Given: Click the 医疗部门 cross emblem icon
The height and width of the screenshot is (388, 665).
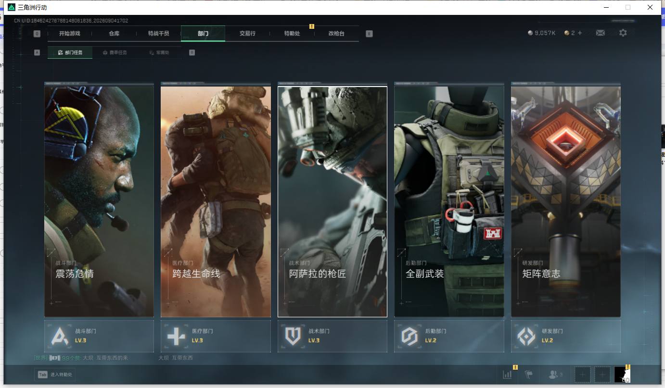Looking at the screenshot, I should pos(176,336).
